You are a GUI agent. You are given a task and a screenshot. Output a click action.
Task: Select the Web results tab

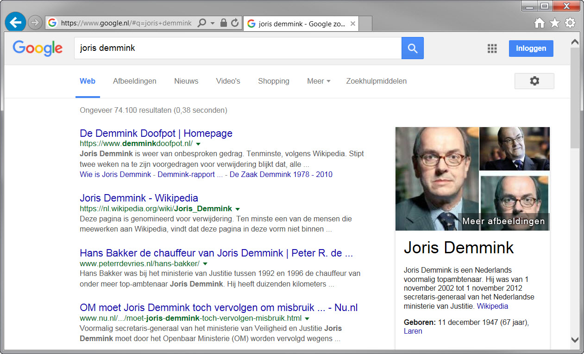coord(88,81)
